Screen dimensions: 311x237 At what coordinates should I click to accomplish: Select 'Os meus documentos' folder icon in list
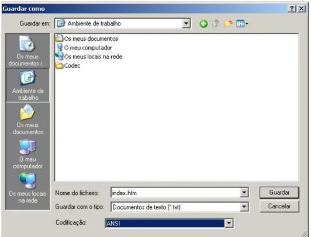(59, 38)
